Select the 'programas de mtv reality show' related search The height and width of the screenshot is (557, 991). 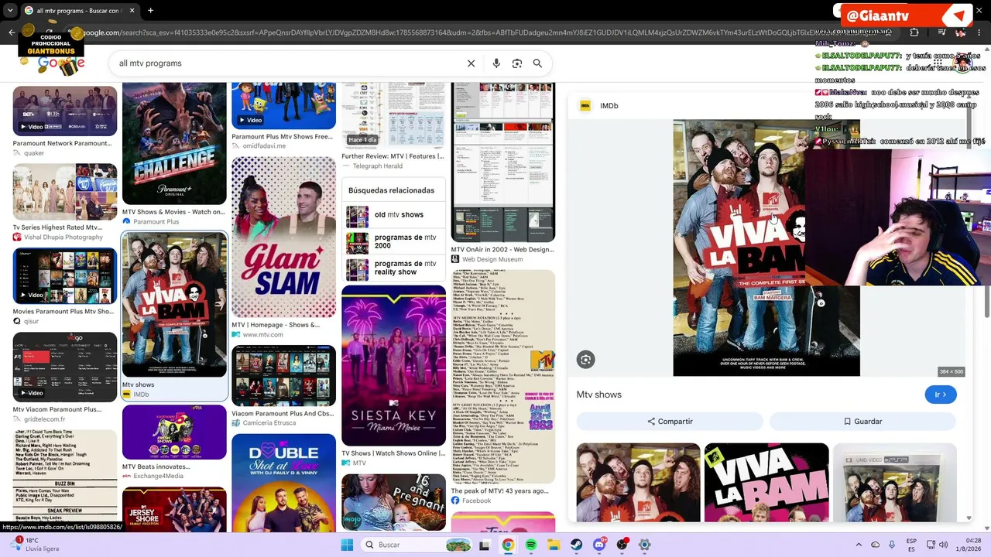pos(393,268)
